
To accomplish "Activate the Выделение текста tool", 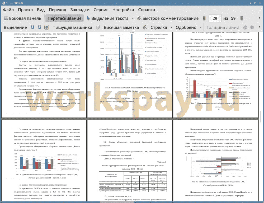I will click(x=108, y=18).
